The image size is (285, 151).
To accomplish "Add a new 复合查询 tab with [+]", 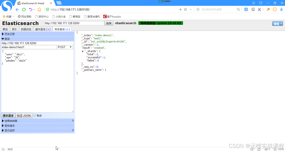I will tap(68, 29).
